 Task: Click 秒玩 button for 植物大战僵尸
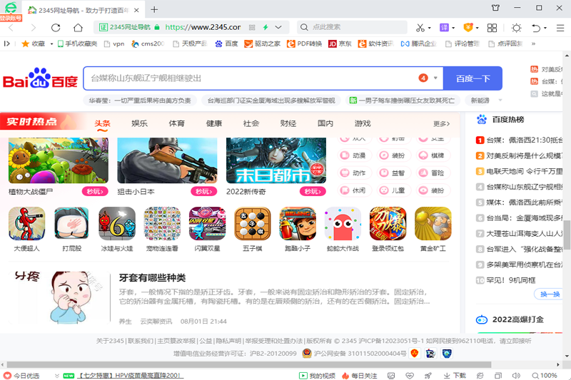pyautogui.click(x=95, y=191)
